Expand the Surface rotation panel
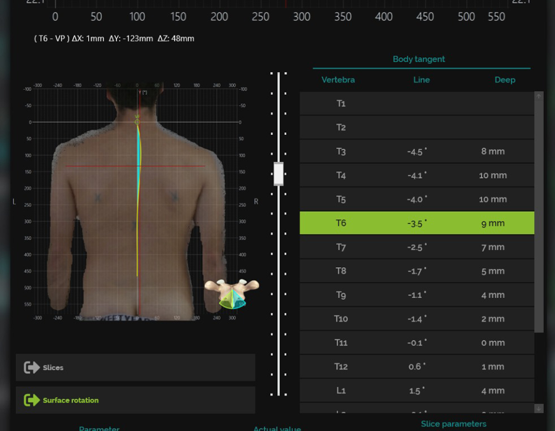 [x=135, y=400]
